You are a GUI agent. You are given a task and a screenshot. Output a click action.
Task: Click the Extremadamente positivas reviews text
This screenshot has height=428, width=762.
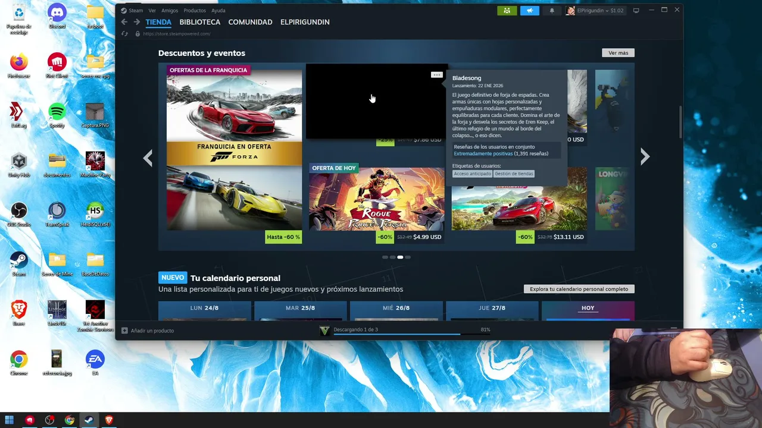483,154
